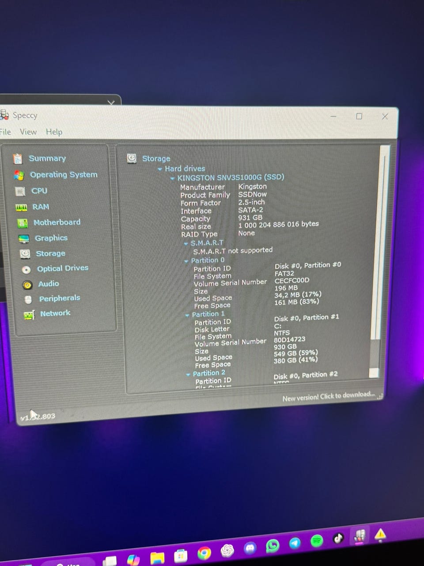Viewport: 424px width, 566px height.
Task: Open the Graphics section
Action: [51, 238]
